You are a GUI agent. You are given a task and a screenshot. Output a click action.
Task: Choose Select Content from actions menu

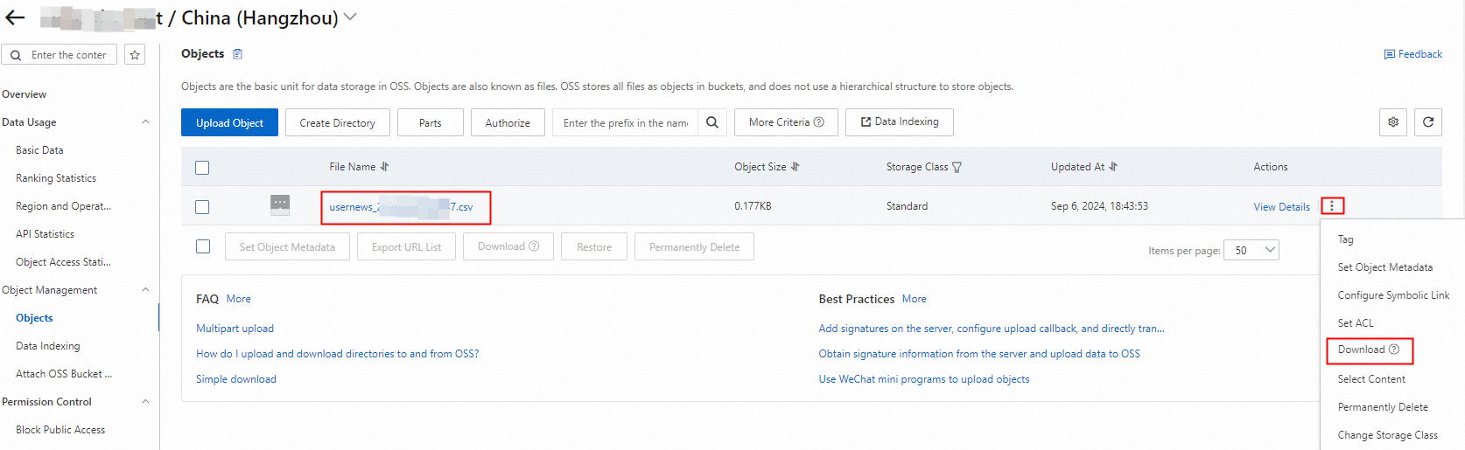pos(1371,379)
